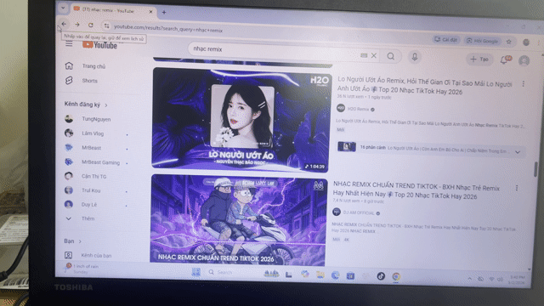Clear the search box with X
Image resolution: width=544 pixels, height=306 pixels.
pyautogui.click(x=374, y=55)
